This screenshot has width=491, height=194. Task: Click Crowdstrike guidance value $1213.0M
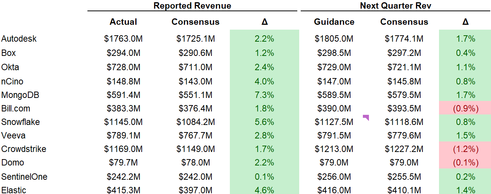pyautogui.click(x=334, y=149)
